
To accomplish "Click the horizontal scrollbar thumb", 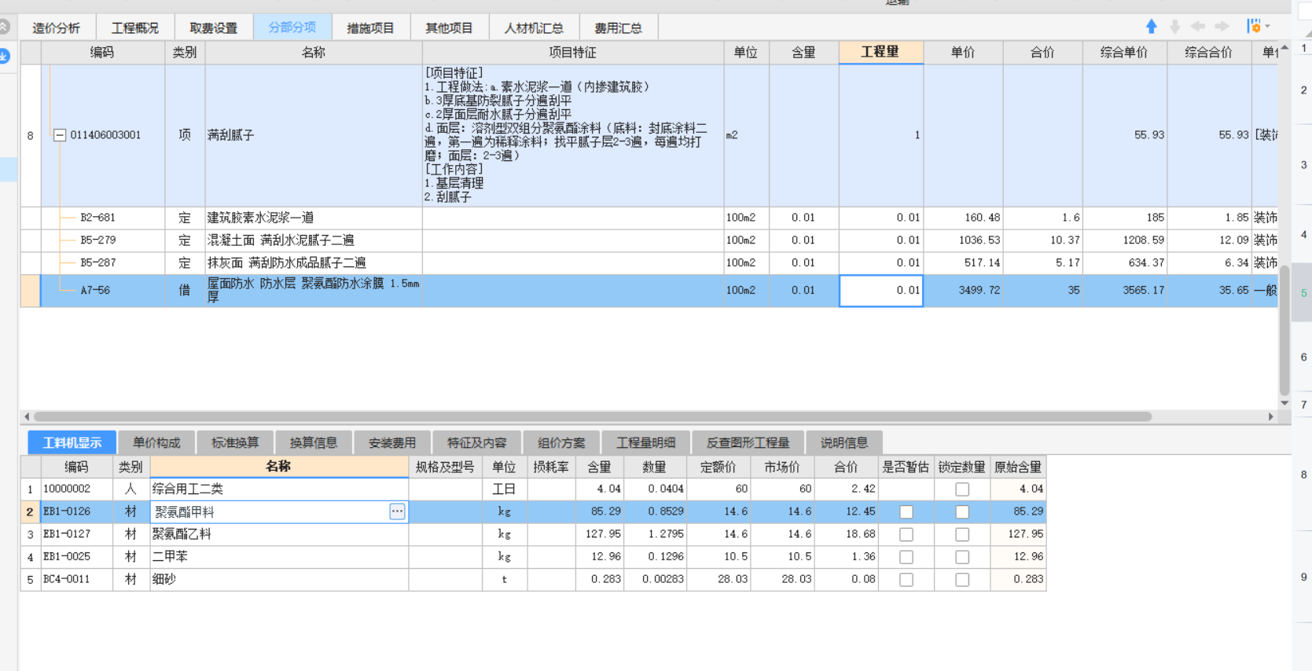I will [x=593, y=416].
